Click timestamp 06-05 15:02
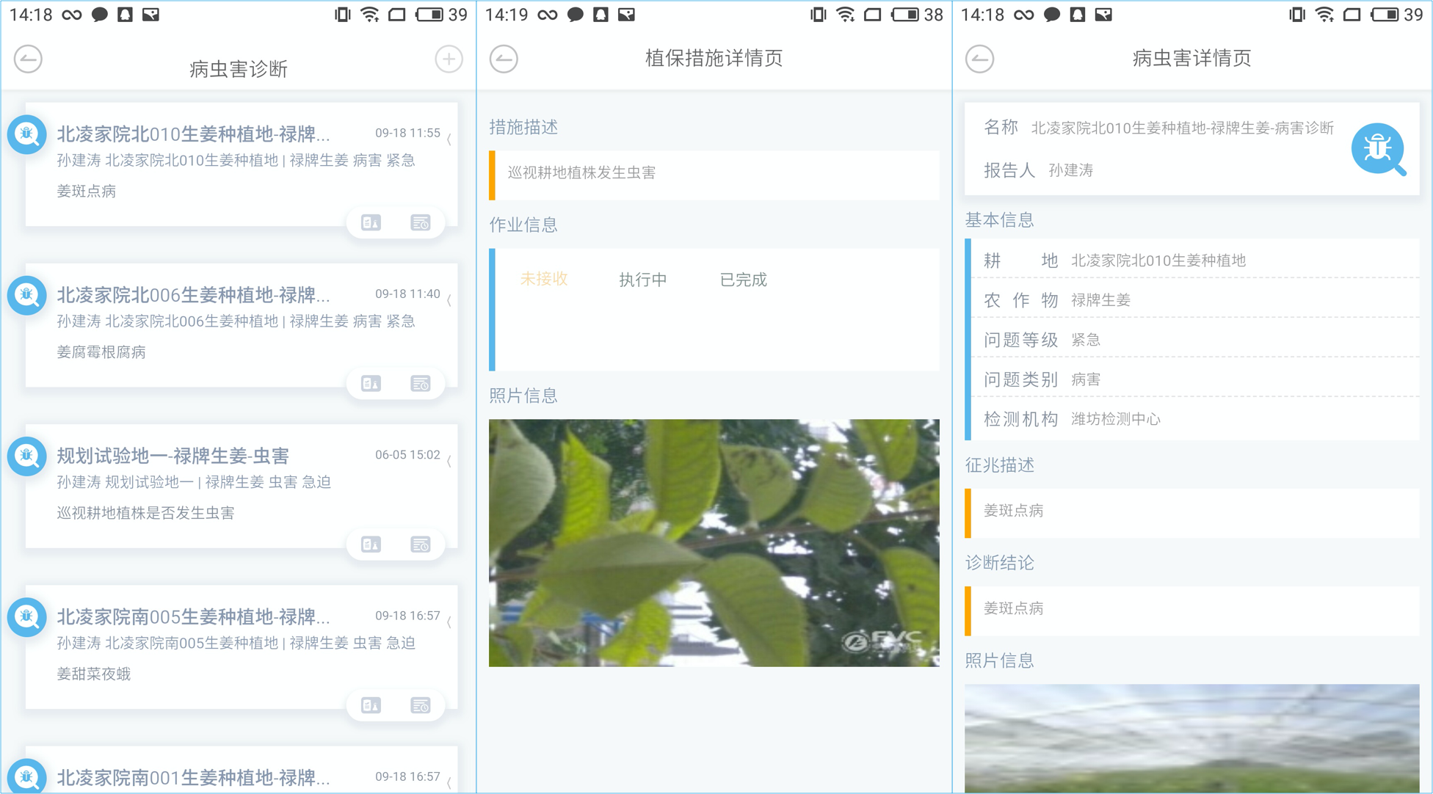This screenshot has height=794, width=1433. [x=407, y=454]
